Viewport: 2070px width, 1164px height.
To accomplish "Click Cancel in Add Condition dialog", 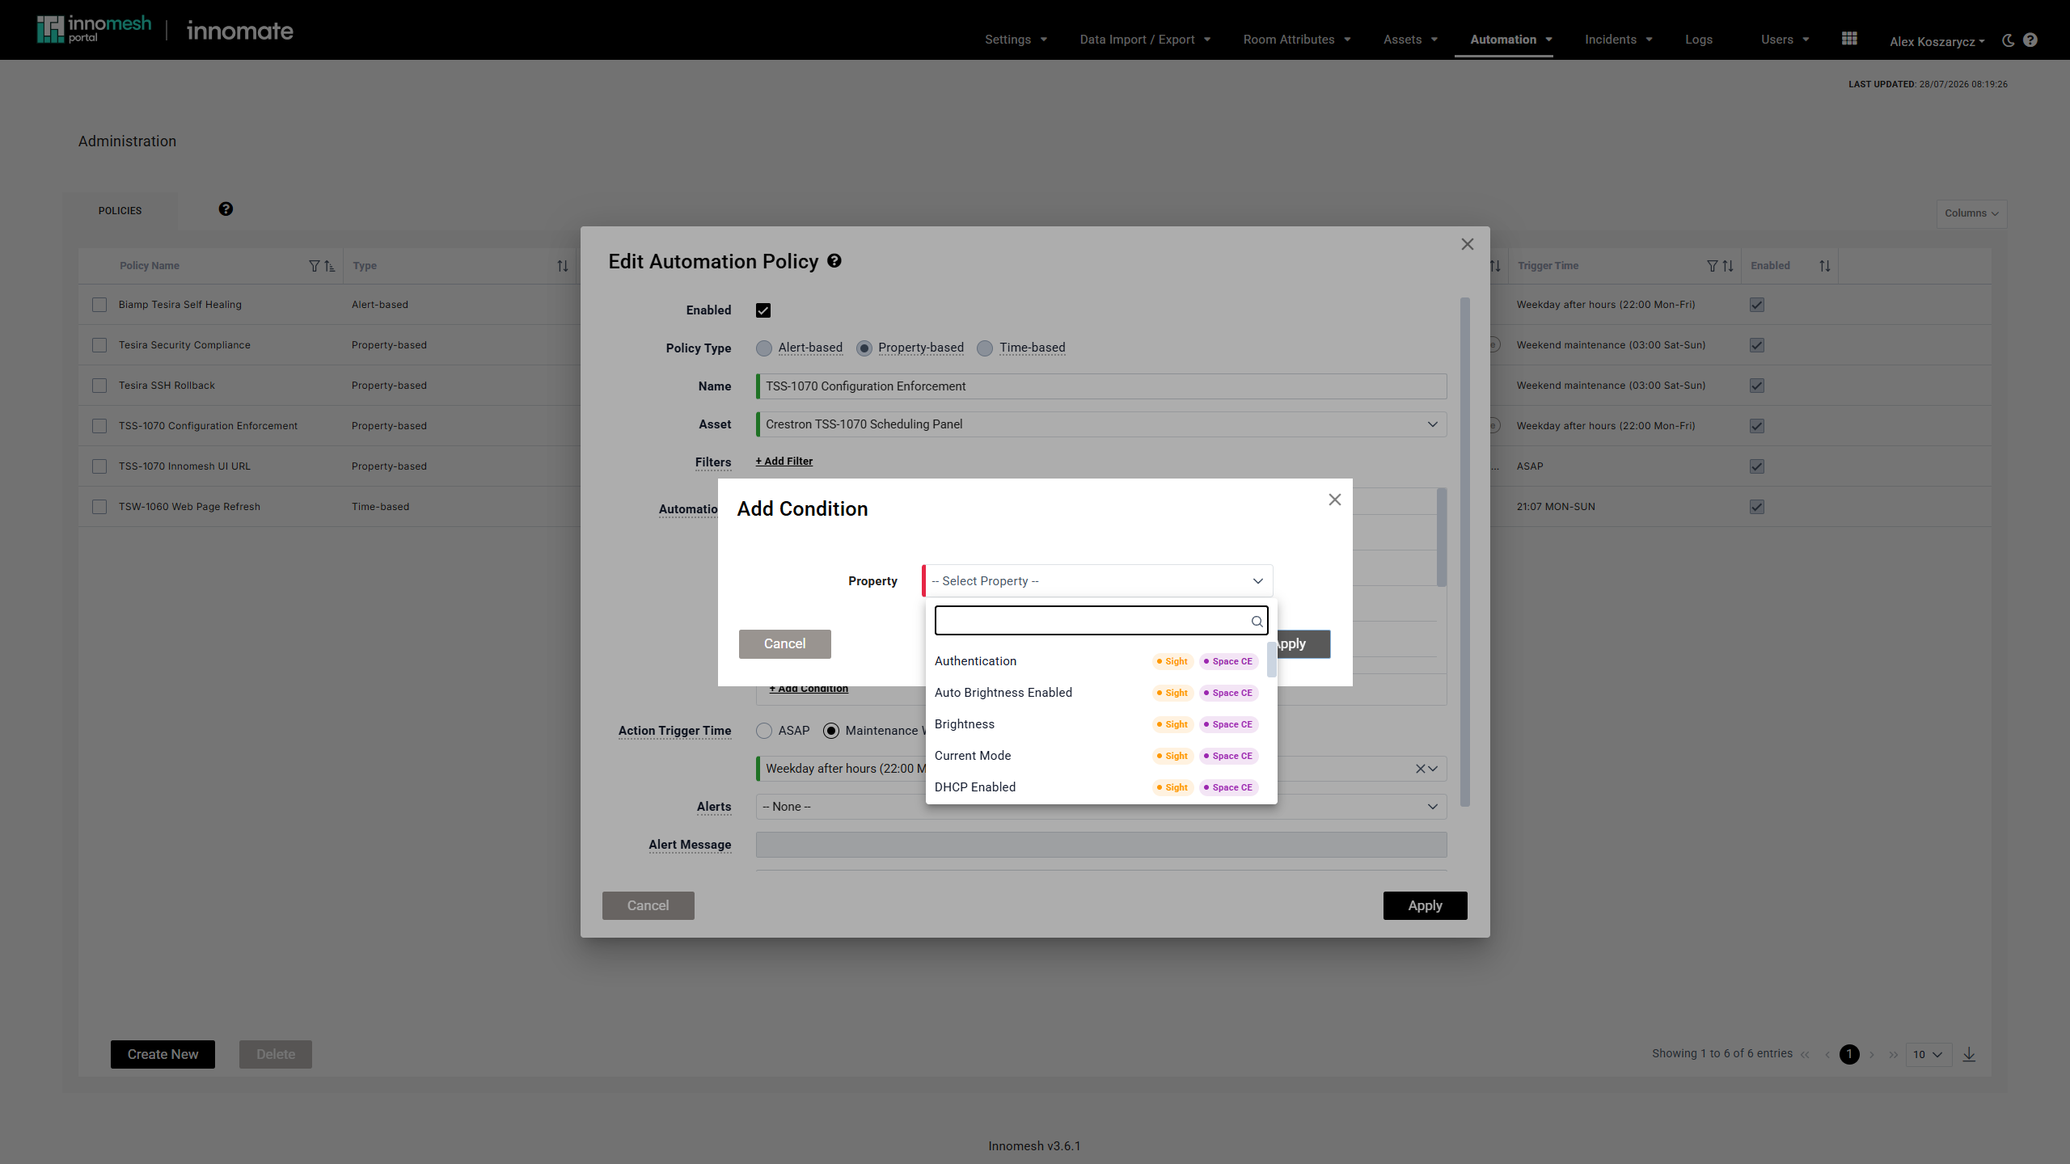I will pyautogui.click(x=784, y=644).
